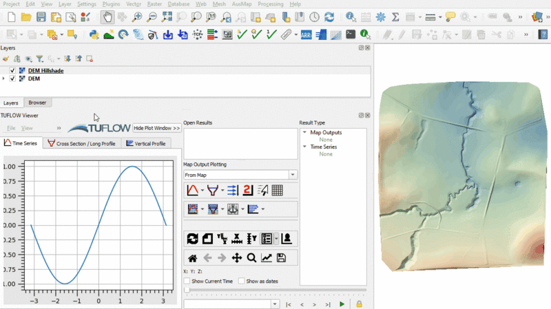Toggle DEM Hillshade layer visibility
The width and height of the screenshot is (551, 309).
click(x=12, y=71)
